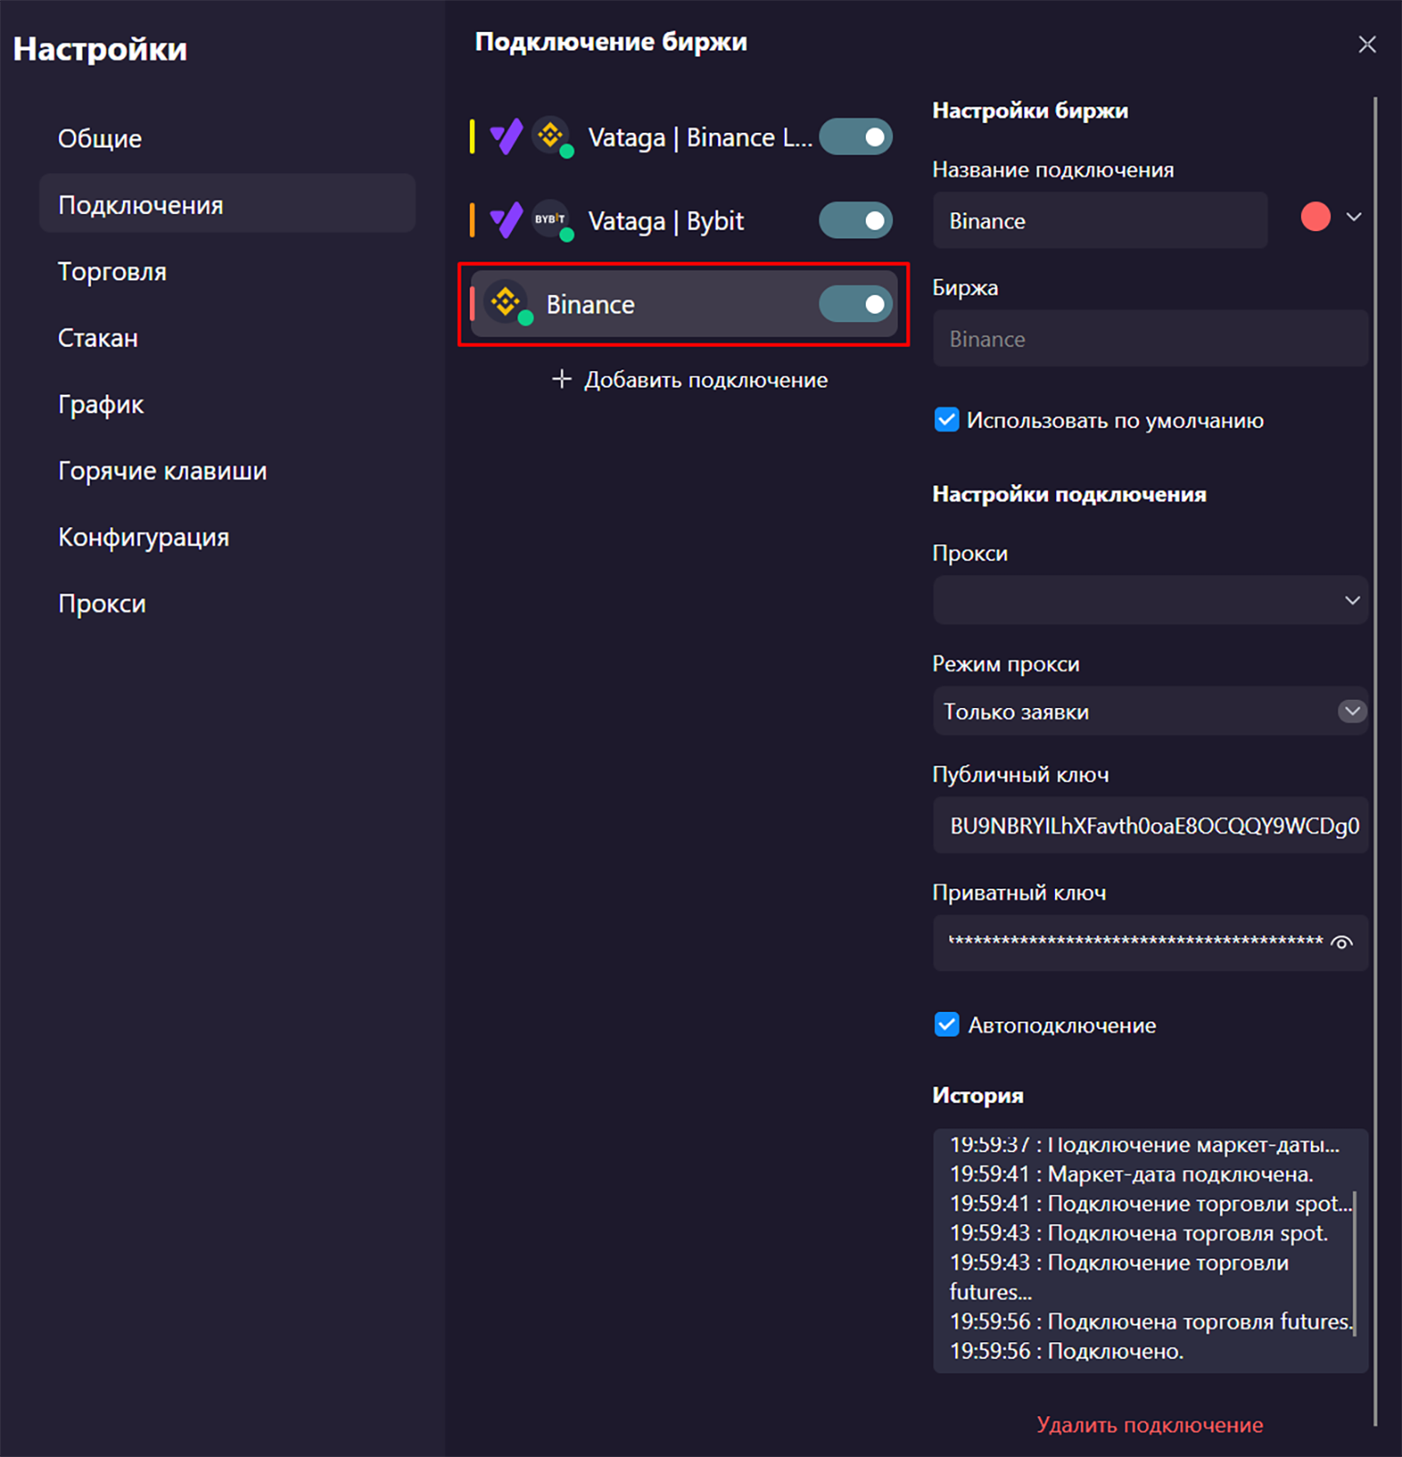Screen dimensions: 1402x1457
Task: Reveal private key with the eye icon
Action: [1341, 942]
